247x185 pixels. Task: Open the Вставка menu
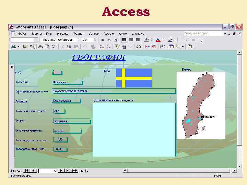coord(62,34)
